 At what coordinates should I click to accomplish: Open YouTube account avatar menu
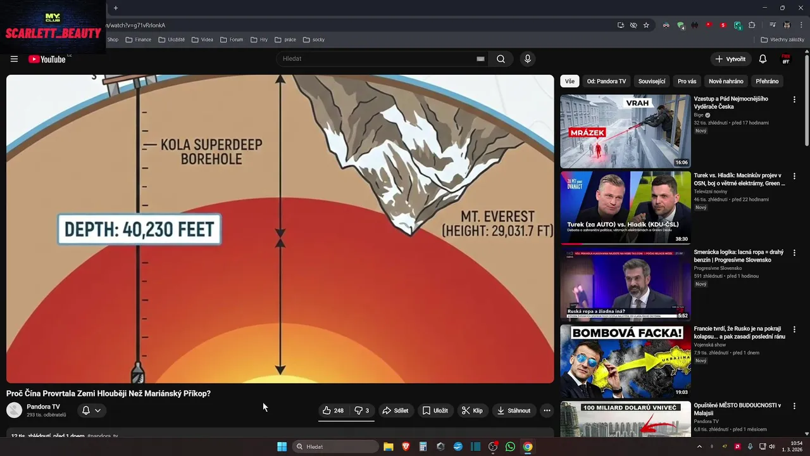pos(786,59)
